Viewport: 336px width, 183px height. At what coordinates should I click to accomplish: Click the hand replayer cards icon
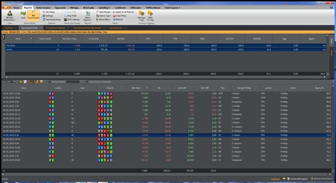(x=25, y=82)
